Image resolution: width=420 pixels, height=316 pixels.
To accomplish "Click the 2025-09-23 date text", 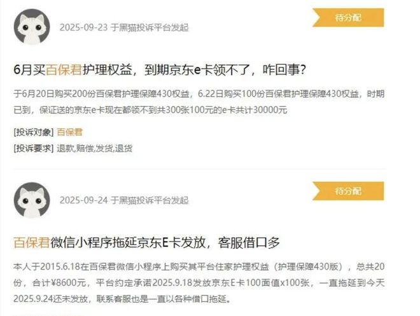I will (x=83, y=27).
